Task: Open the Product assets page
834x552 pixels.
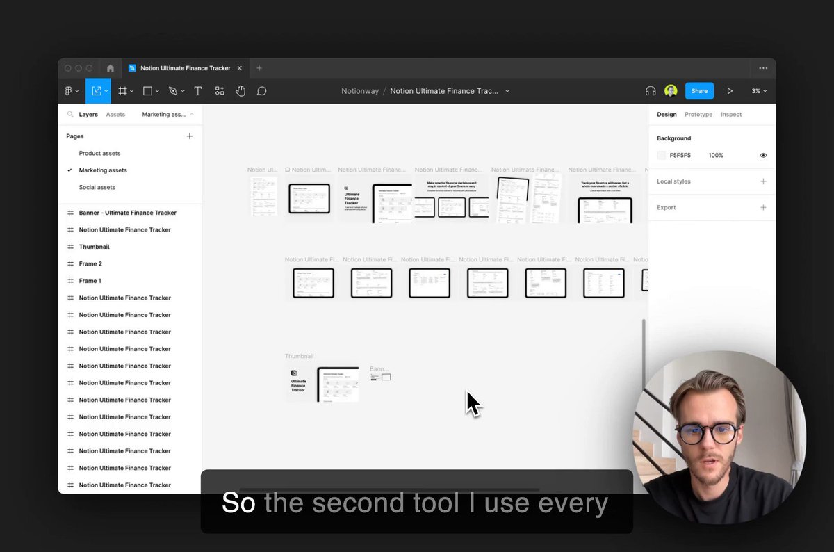Action: tap(99, 153)
